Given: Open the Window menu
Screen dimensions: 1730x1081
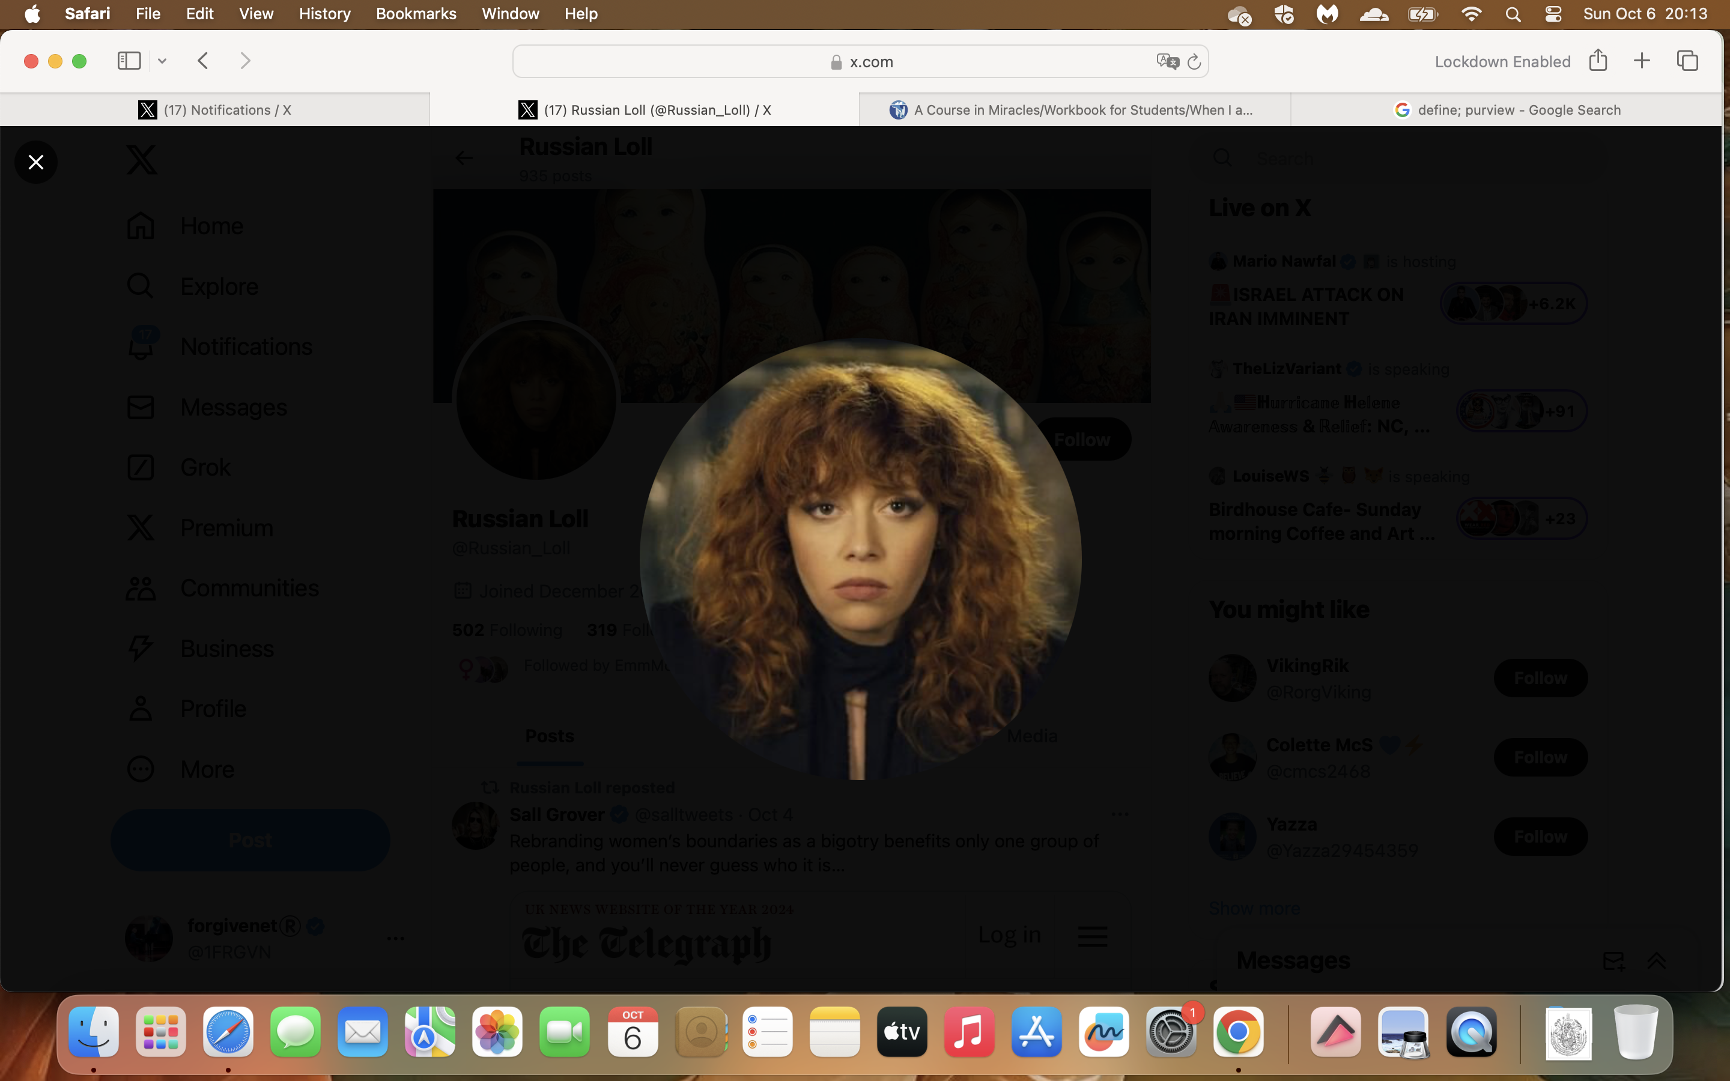Looking at the screenshot, I should pos(511,14).
